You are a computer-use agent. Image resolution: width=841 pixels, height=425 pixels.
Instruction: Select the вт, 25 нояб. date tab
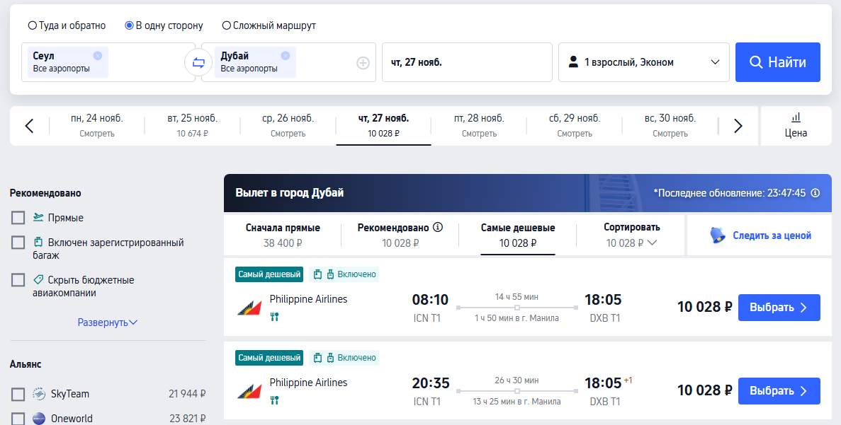(x=193, y=126)
